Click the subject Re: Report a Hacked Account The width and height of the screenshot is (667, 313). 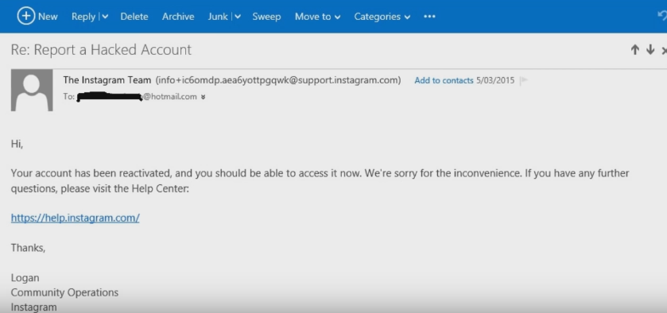[x=101, y=50]
